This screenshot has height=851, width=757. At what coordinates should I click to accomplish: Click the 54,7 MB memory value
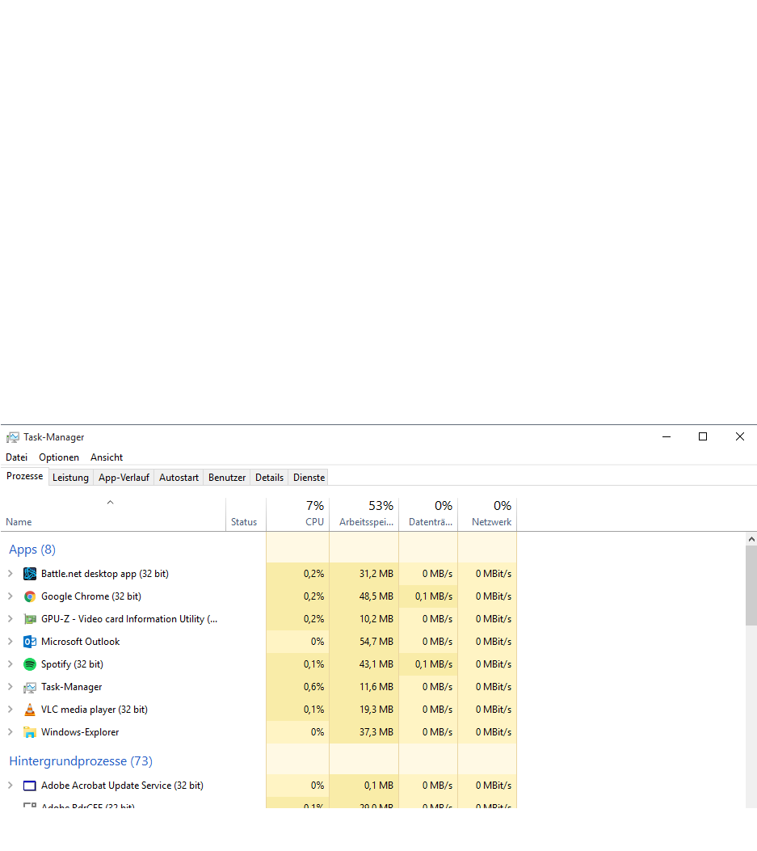click(x=376, y=642)
